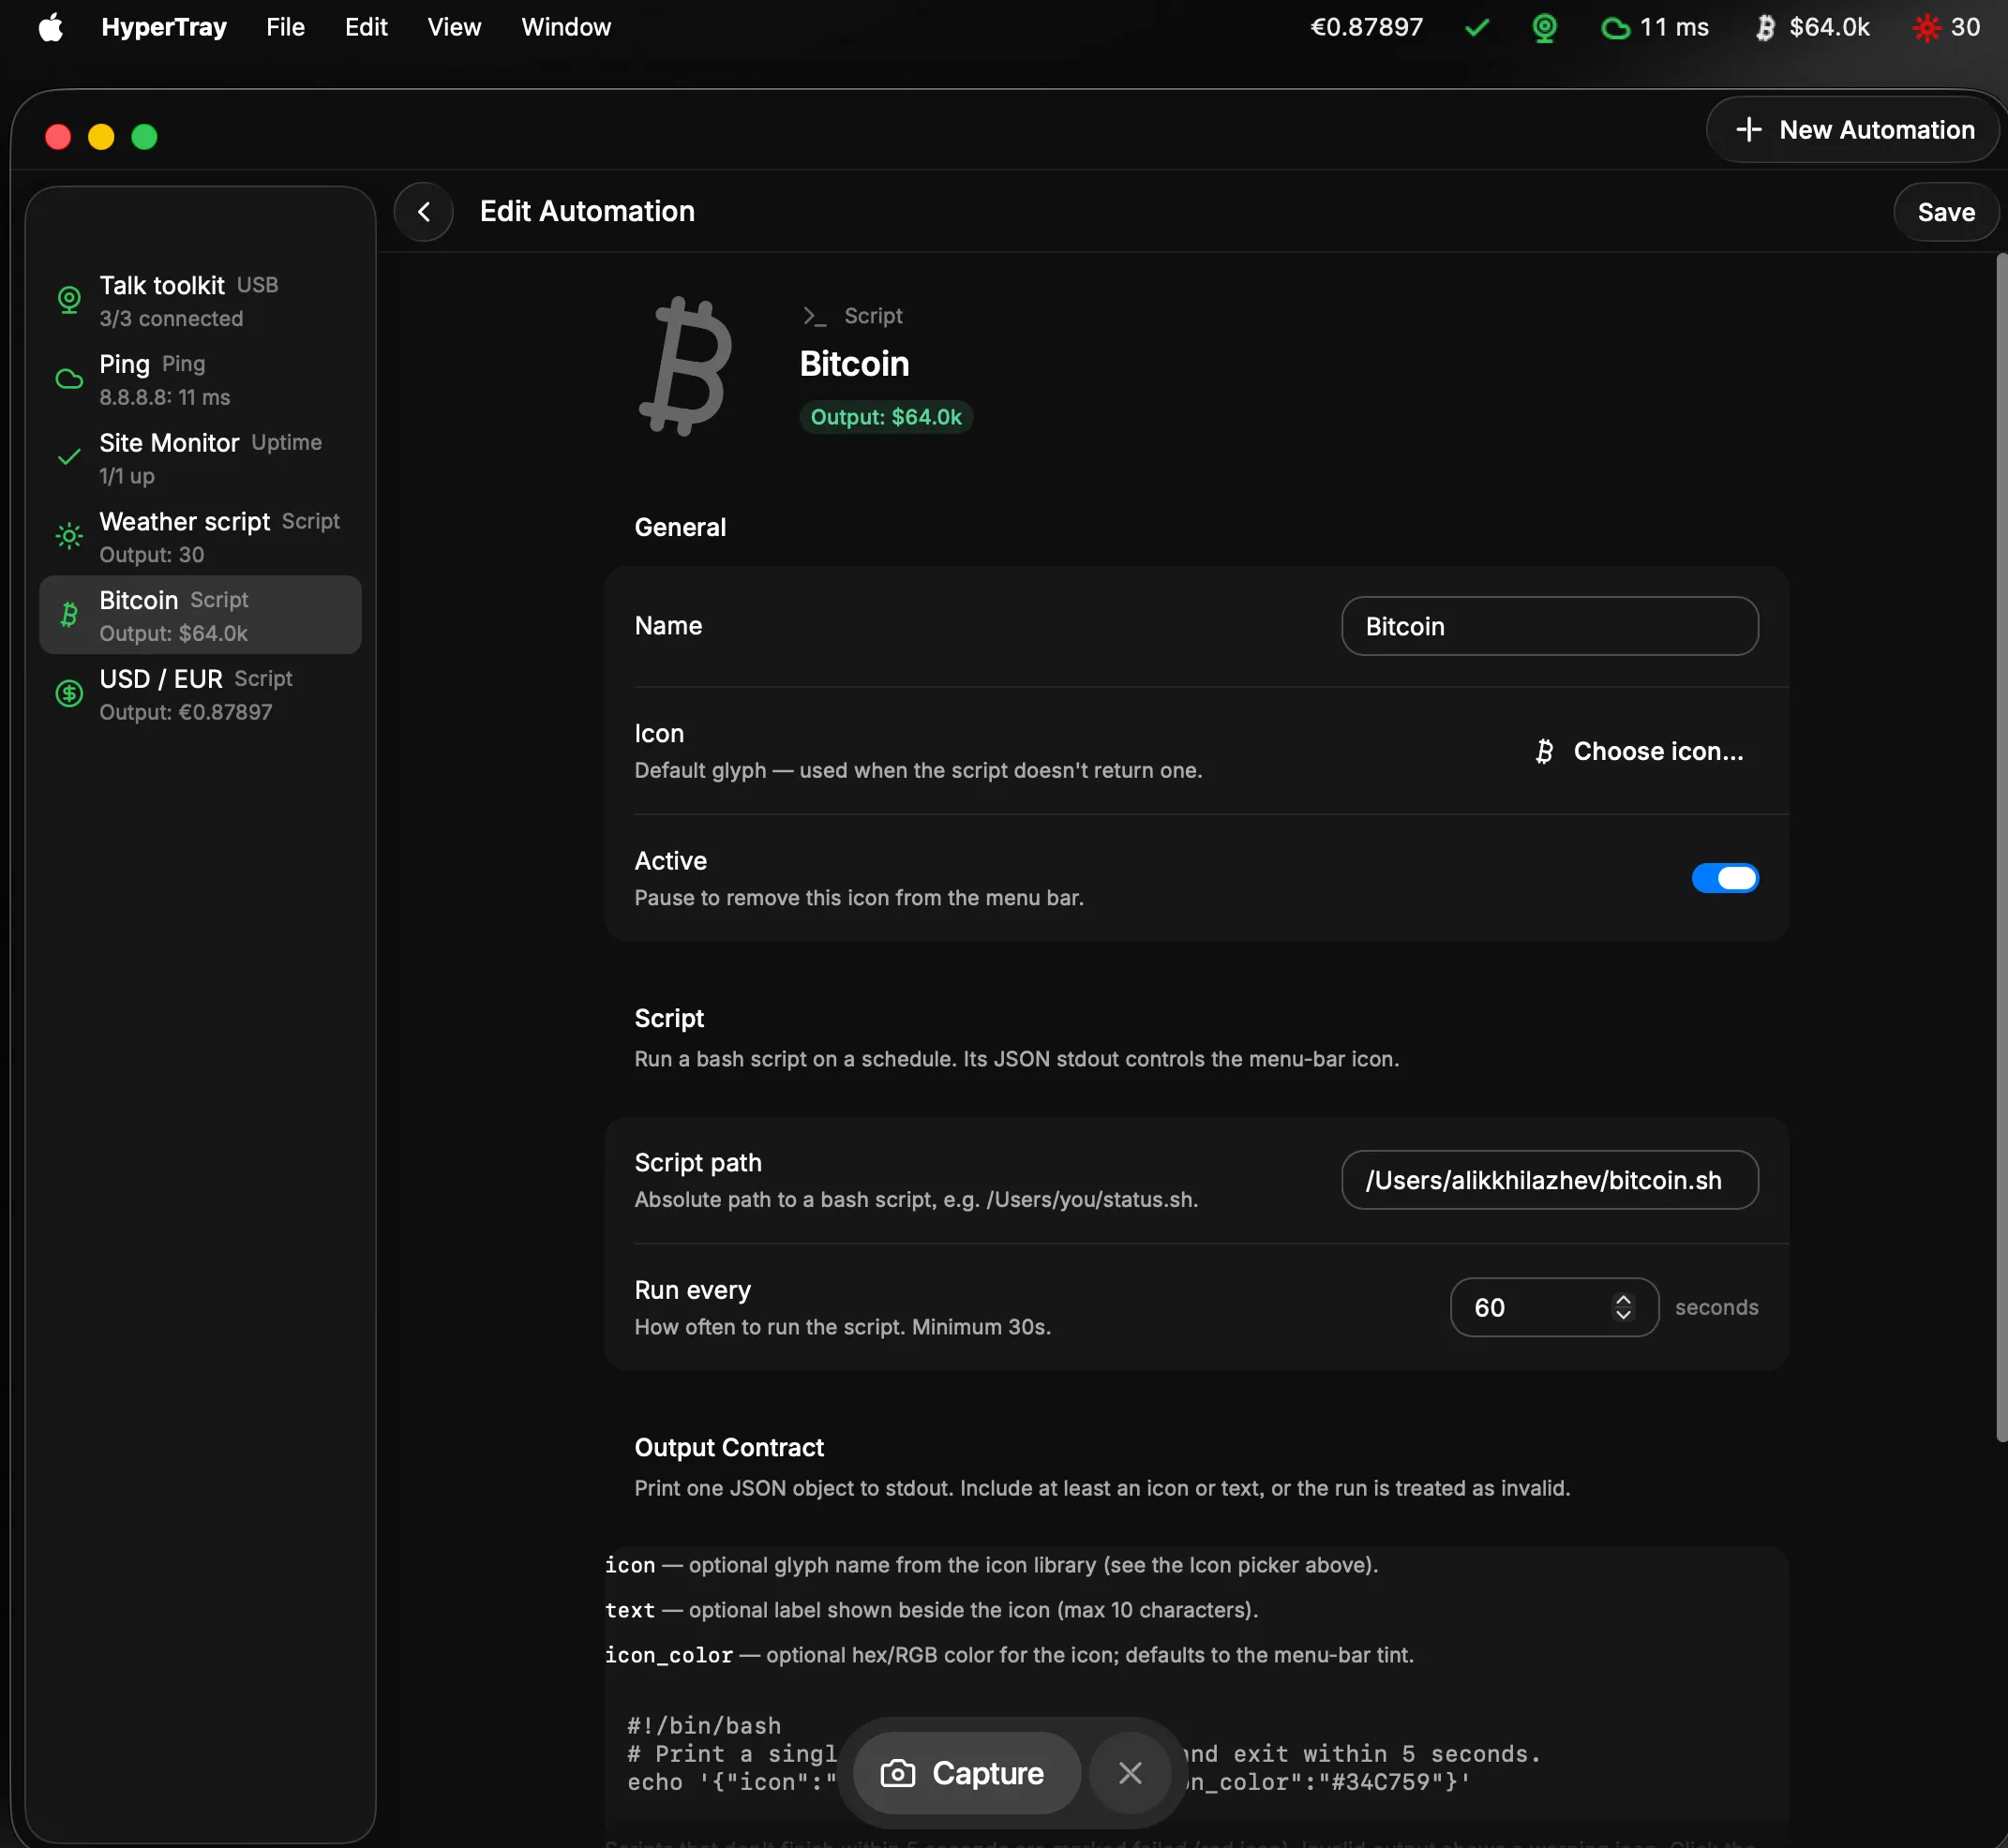Open the HyperTray menu

pos(164,27)
